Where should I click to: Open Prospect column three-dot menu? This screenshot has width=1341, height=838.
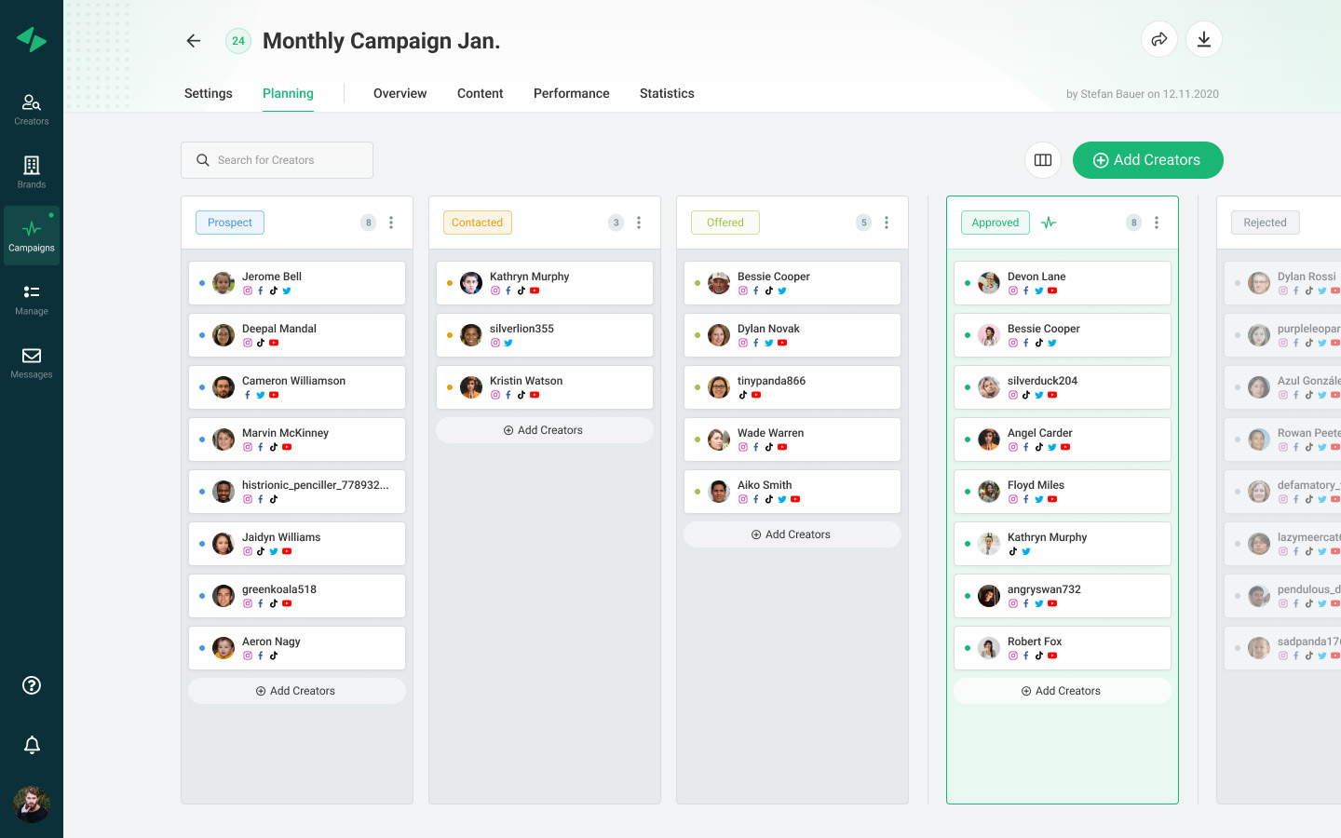click(x=391, y=223)
